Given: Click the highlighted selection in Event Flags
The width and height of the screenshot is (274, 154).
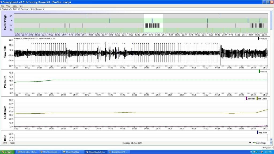Looking at the screenshot, I should [153, 23].
